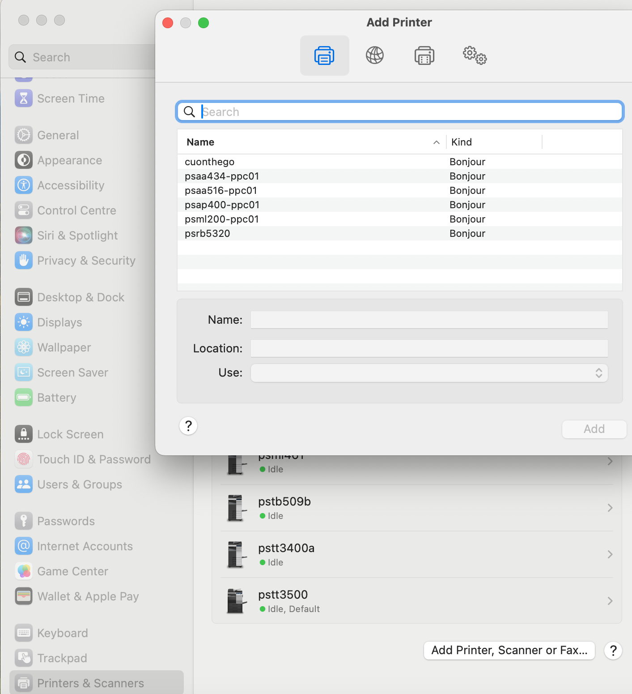Open pstb509b printer details chevron
632x694 pixels.
[610, 508]
